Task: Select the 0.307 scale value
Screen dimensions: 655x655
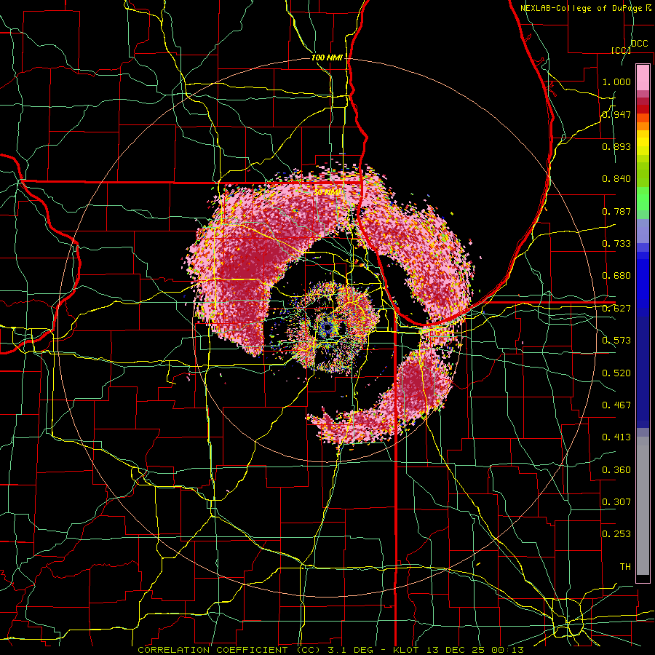Action: pos(616,502)
